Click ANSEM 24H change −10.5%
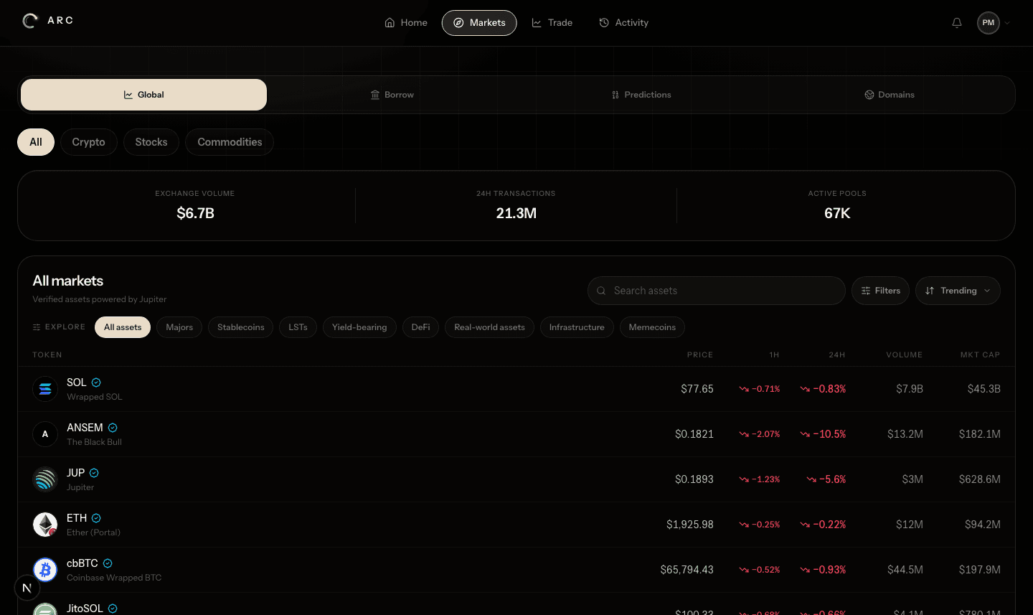 823,434
